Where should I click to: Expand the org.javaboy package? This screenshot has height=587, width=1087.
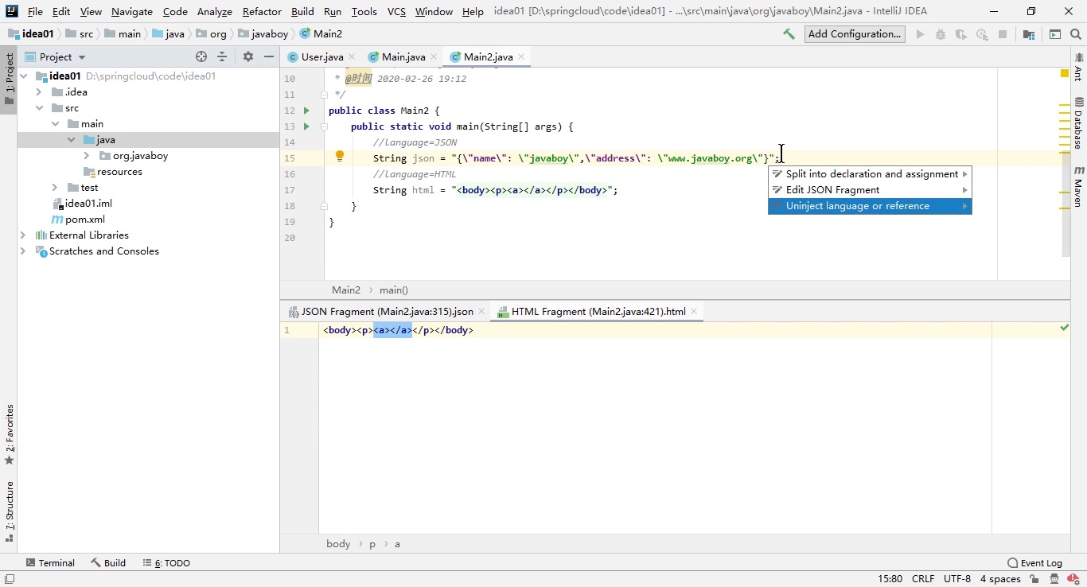point(87,156)
